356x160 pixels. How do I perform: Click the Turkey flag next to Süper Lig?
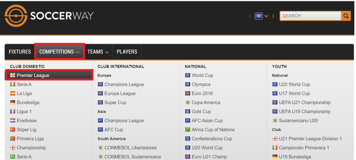[x=12, y=130]
